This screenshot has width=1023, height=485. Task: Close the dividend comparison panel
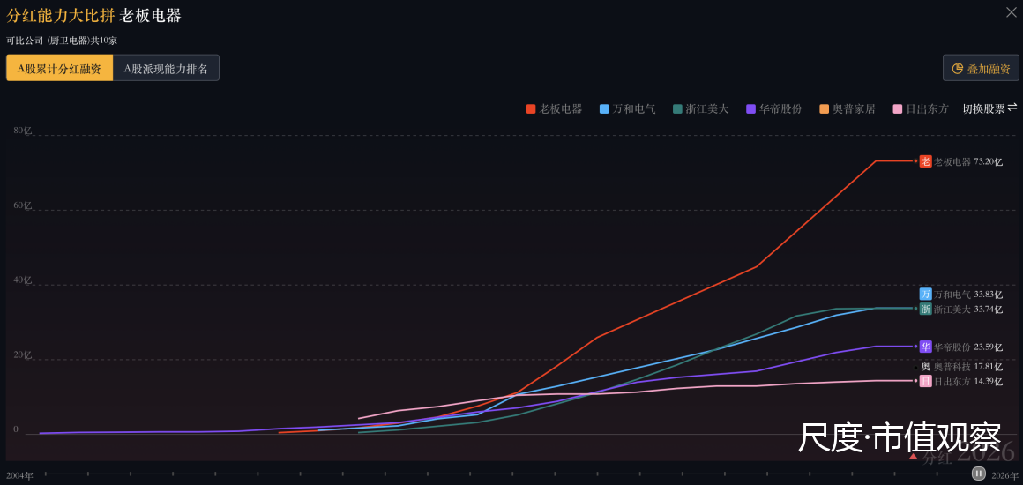coord(1011,11)
